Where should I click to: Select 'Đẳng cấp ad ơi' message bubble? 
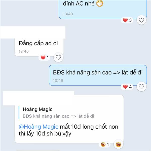(x=39, y=47)
